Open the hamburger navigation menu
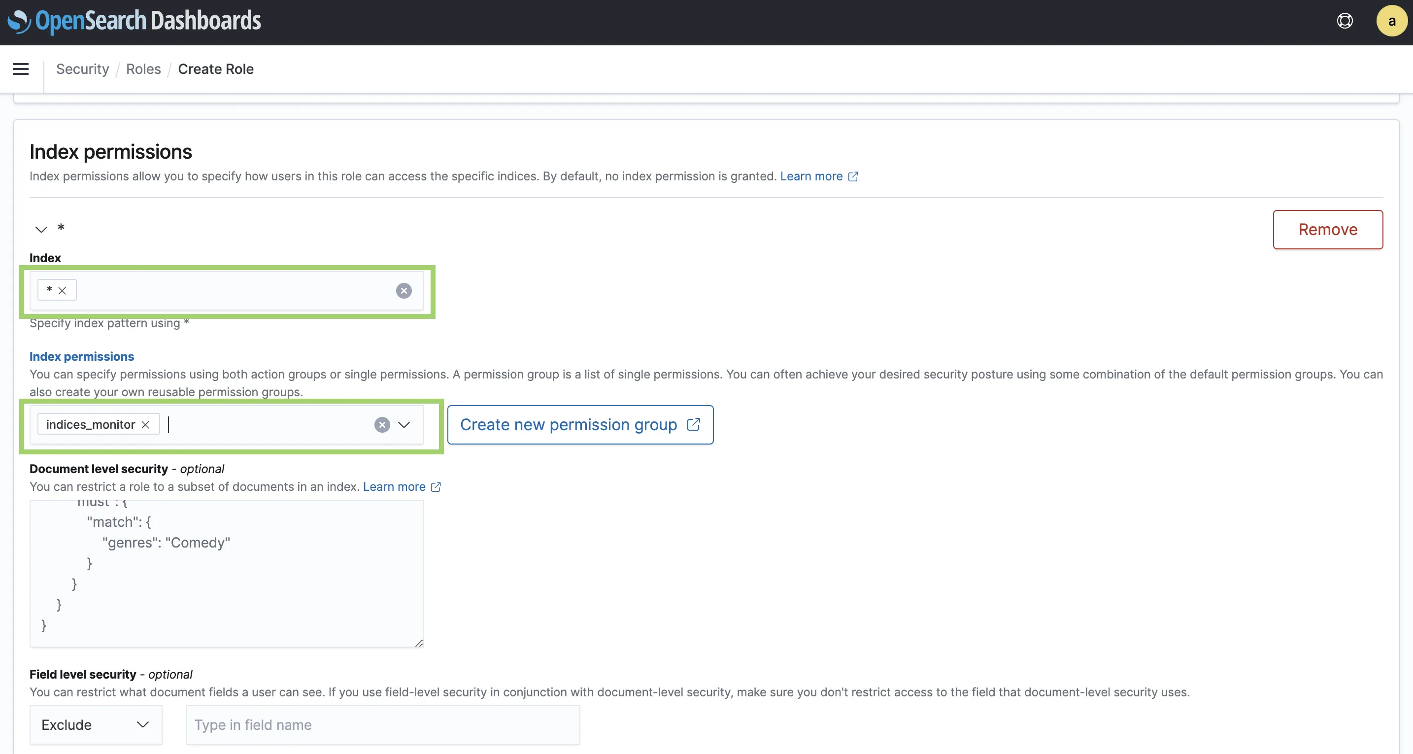Screen dimensions: 1413x754 (x=21, y=69)
